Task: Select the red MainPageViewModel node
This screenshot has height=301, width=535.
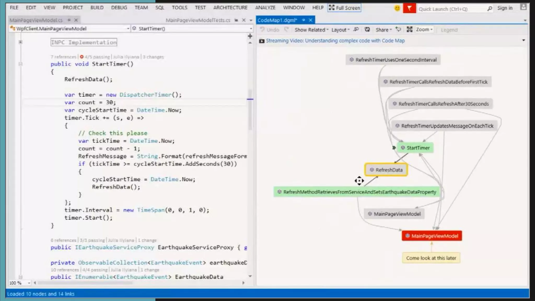Action: coord(432,236)
